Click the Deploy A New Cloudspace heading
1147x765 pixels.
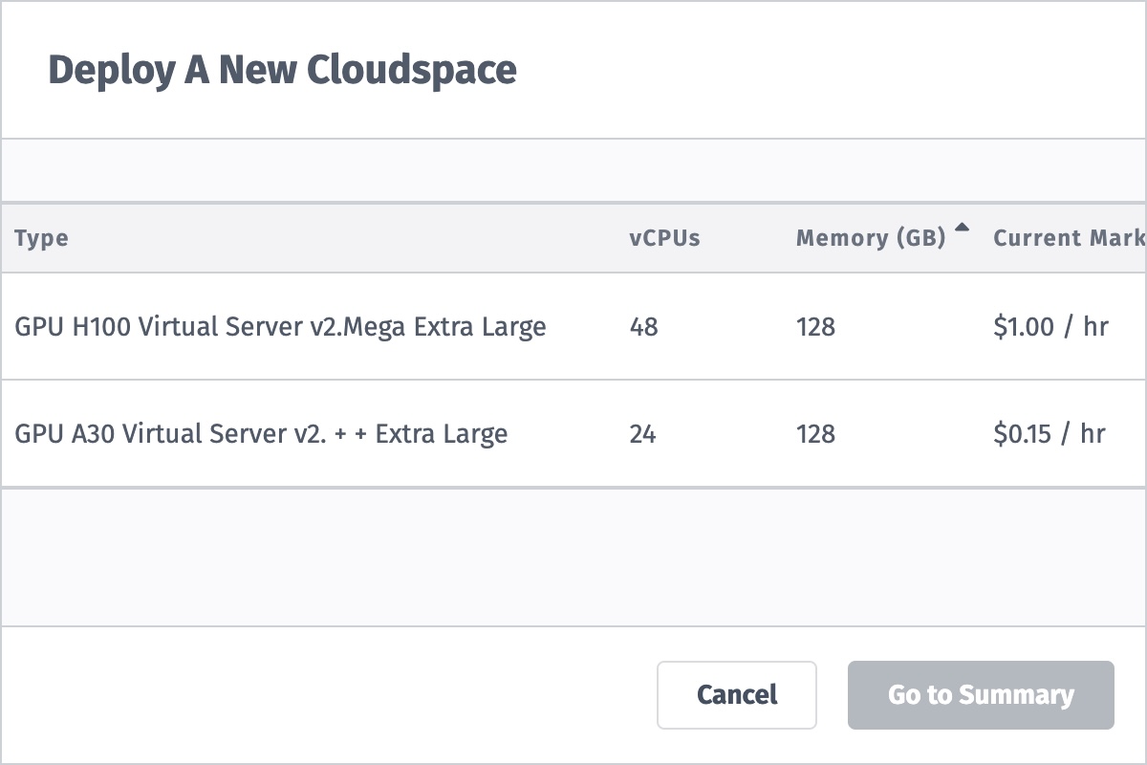coord(282,70)
